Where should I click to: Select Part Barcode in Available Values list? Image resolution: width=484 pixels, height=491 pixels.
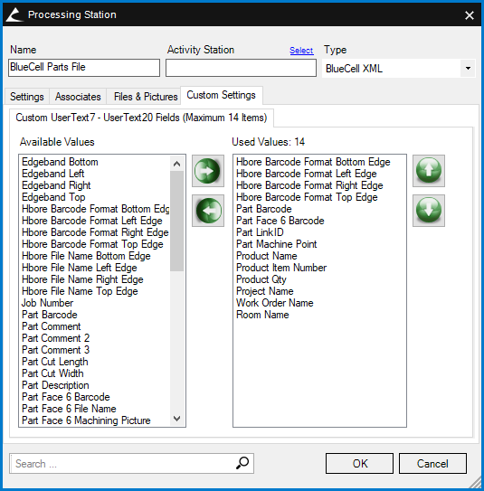tap(50, 315)
